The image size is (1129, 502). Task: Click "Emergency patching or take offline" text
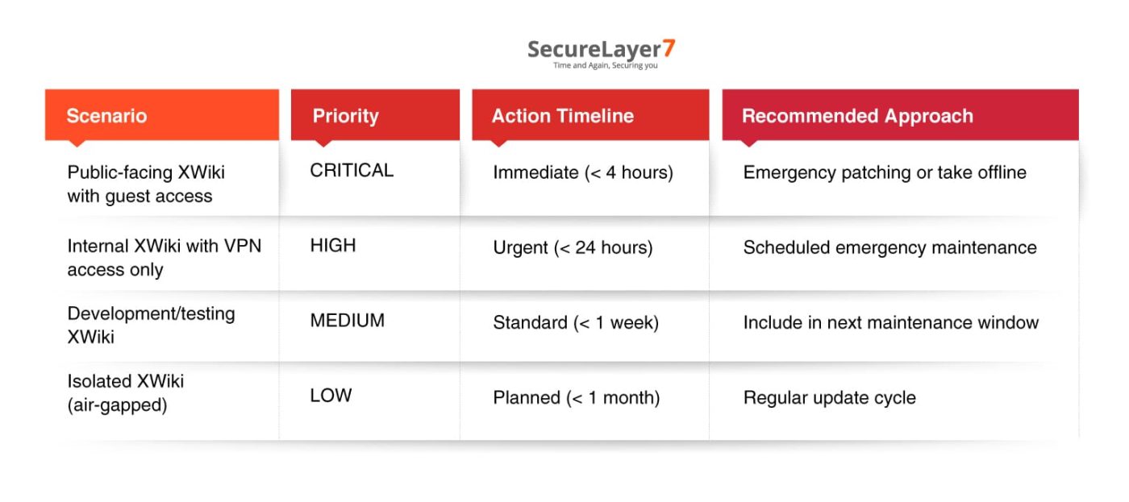884,172
